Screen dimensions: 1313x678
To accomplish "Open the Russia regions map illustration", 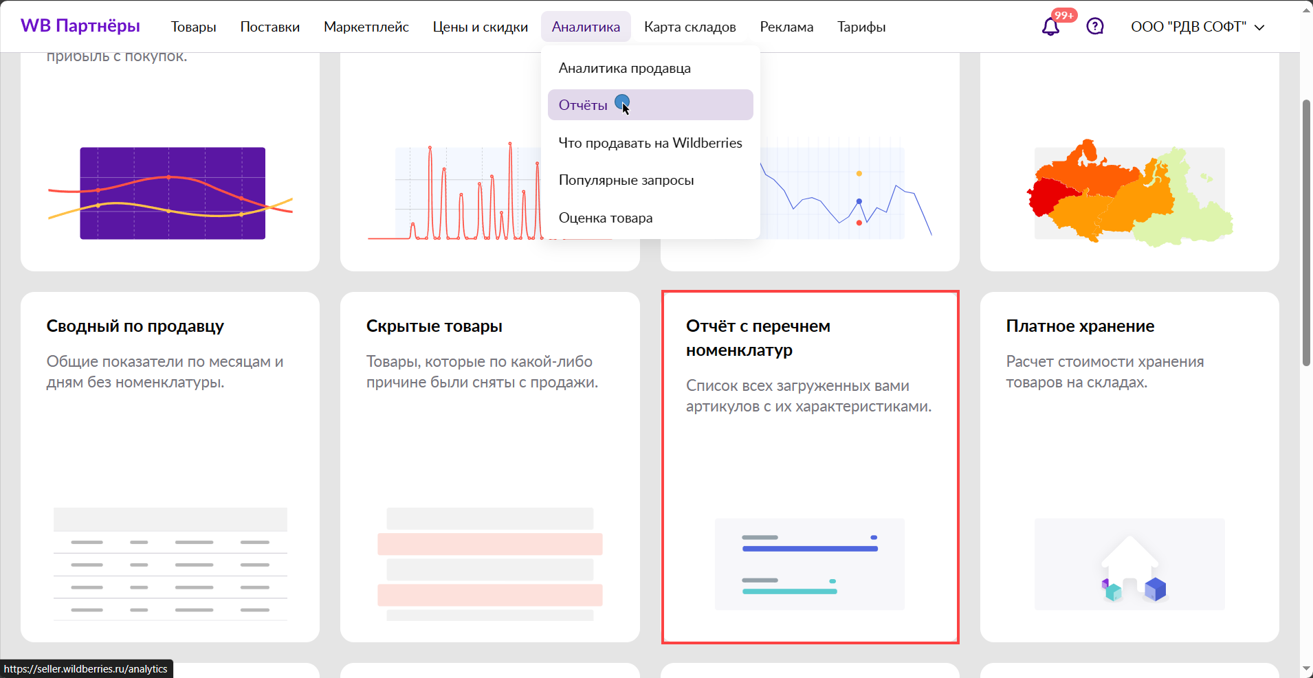I will pyautogui.click(x=1129, y=193).
